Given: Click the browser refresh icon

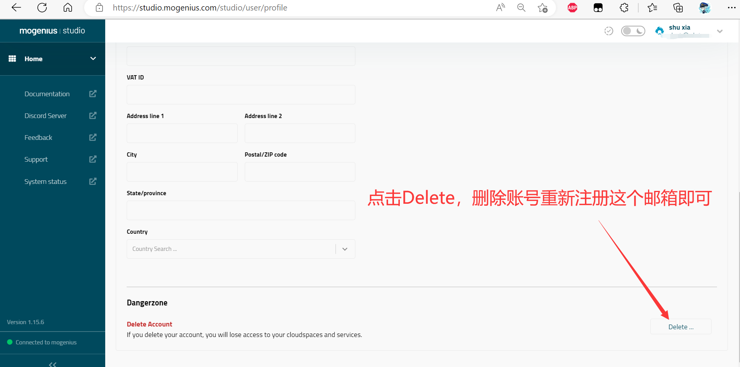Looking at the screenshot, I should coord(42,8).
